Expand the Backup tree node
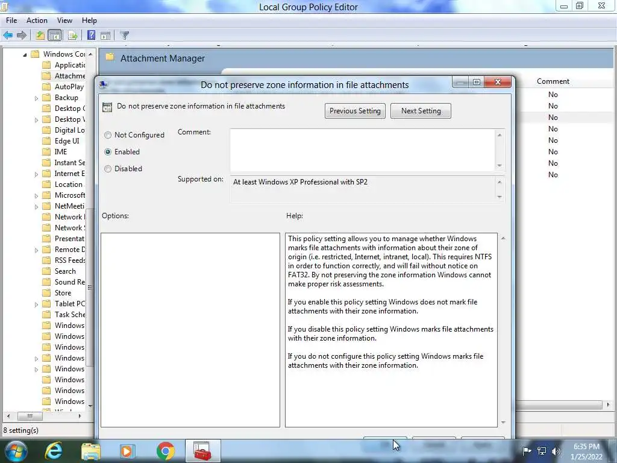This screenshot has height=463, width=617. (x=37, y=98)
